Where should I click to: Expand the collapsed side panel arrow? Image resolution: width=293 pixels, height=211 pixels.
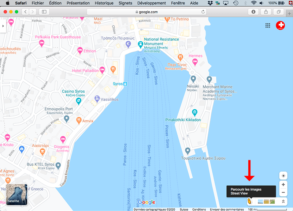[x=3, y=26]
